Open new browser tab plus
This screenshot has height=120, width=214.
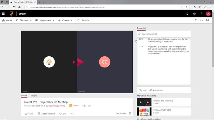(x=39, y=2)
